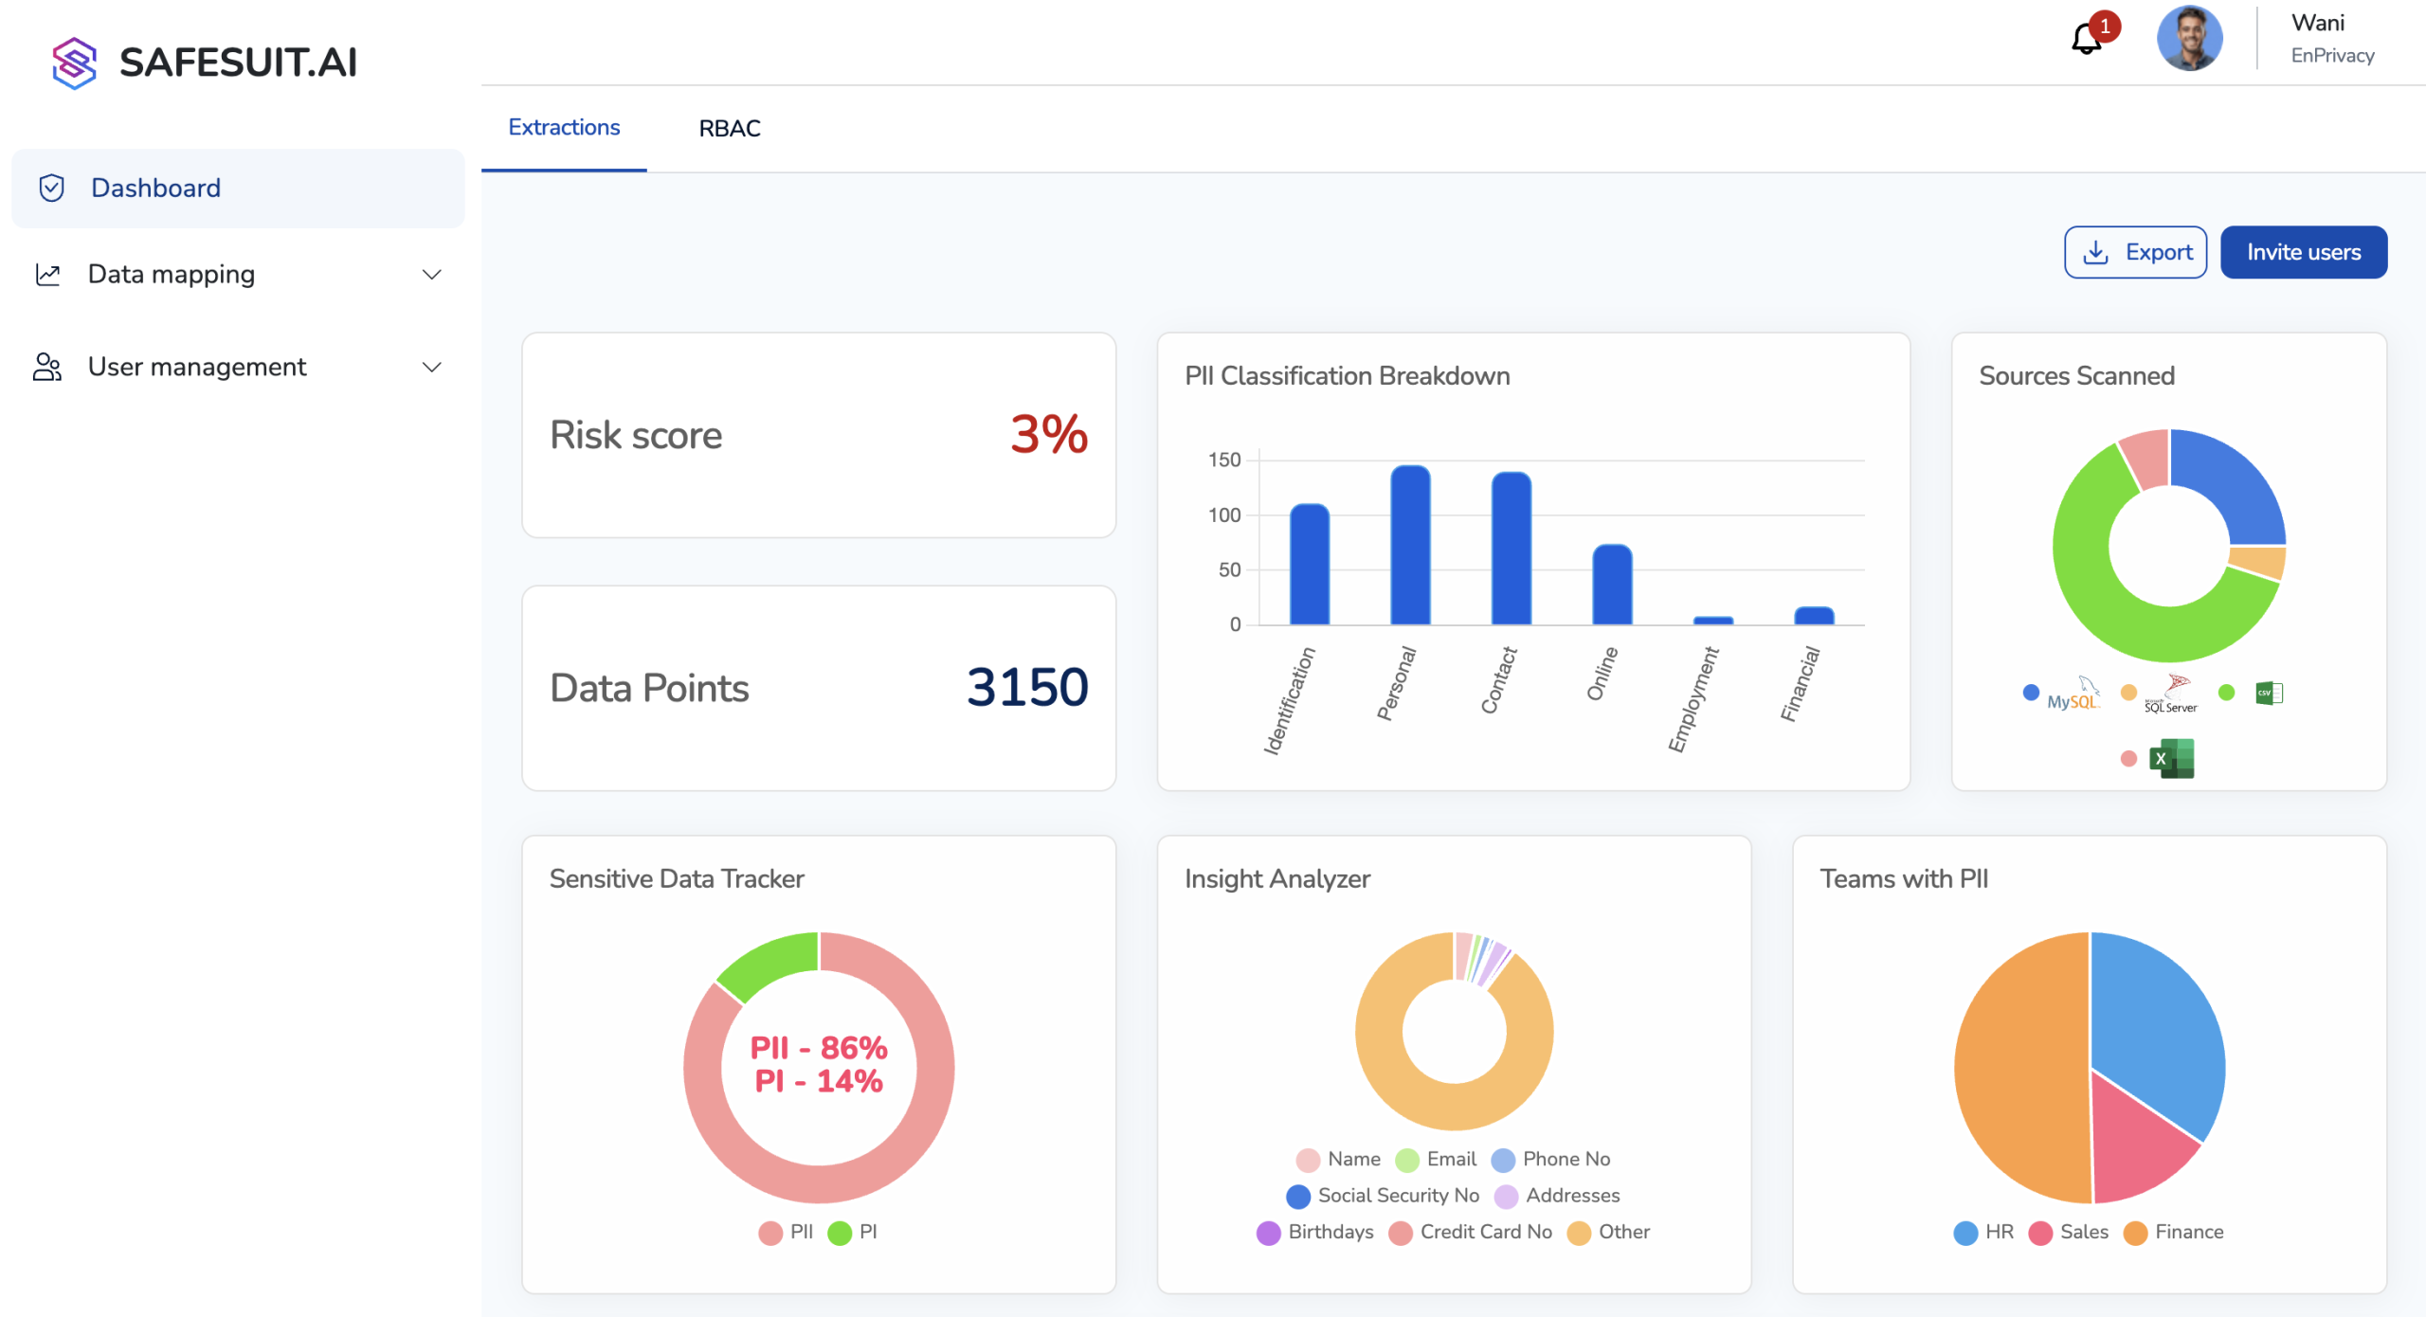
Task: Toggle the green CSV legend dot
Action: point(2227,693)
